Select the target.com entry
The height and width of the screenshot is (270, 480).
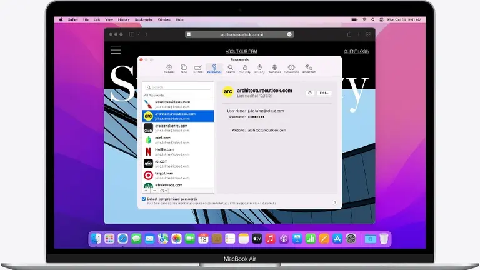coord(178,176)
